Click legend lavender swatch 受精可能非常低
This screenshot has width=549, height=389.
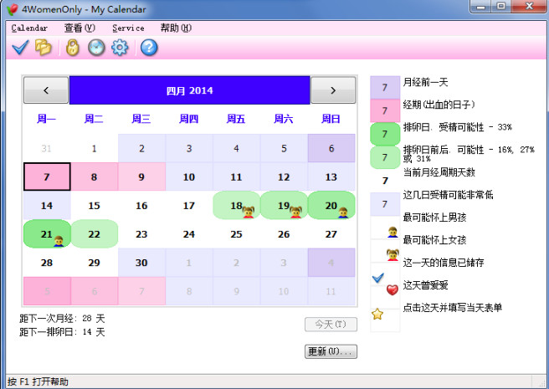(385, 204)
